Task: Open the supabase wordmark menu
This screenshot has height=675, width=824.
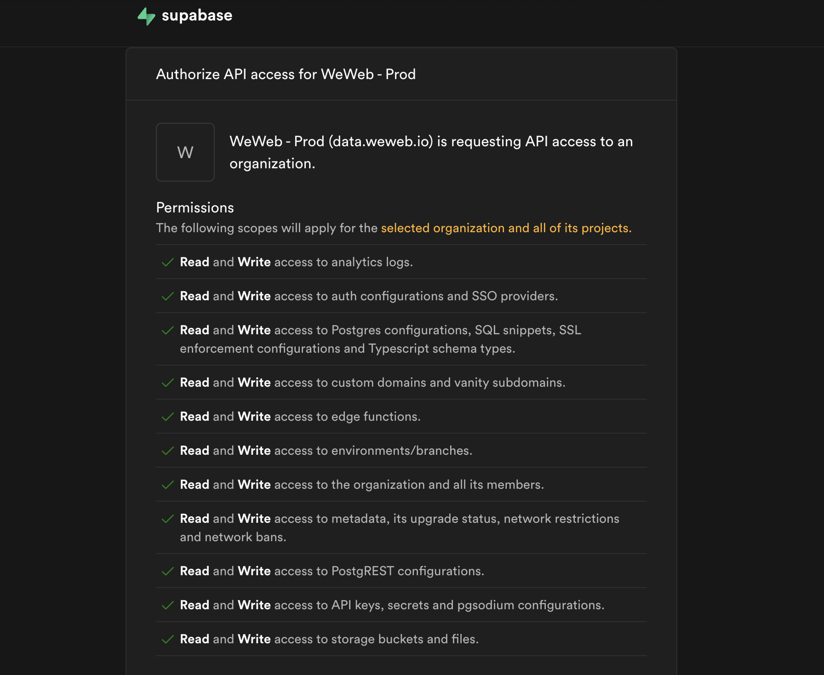Action: (197, 16)
